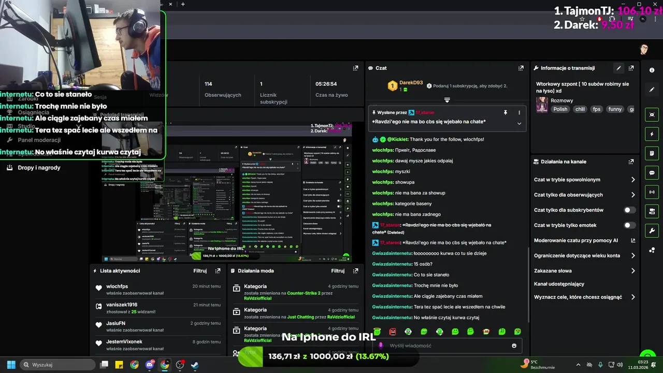This screenshot has width=663, height=373.
Task: Toggle Czat w trybie tylko emotek
Action: [629, 225]
